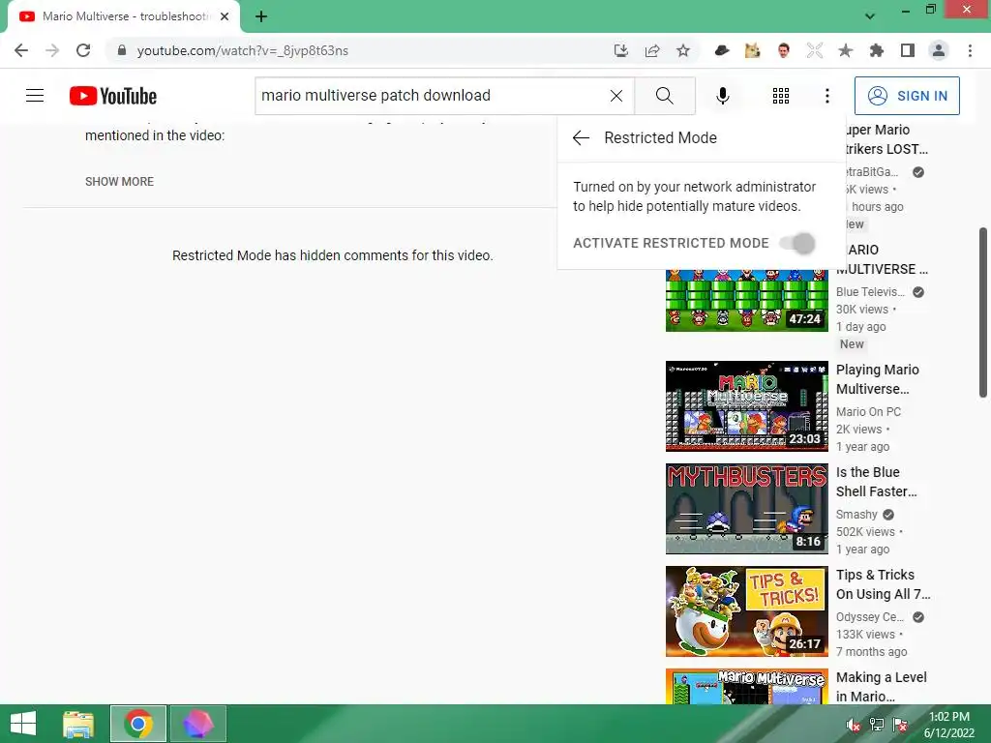Open the Chrome three-dot menu
This screenshot has width=991, height=743.
pyautogui.click(x=970, y=50)
